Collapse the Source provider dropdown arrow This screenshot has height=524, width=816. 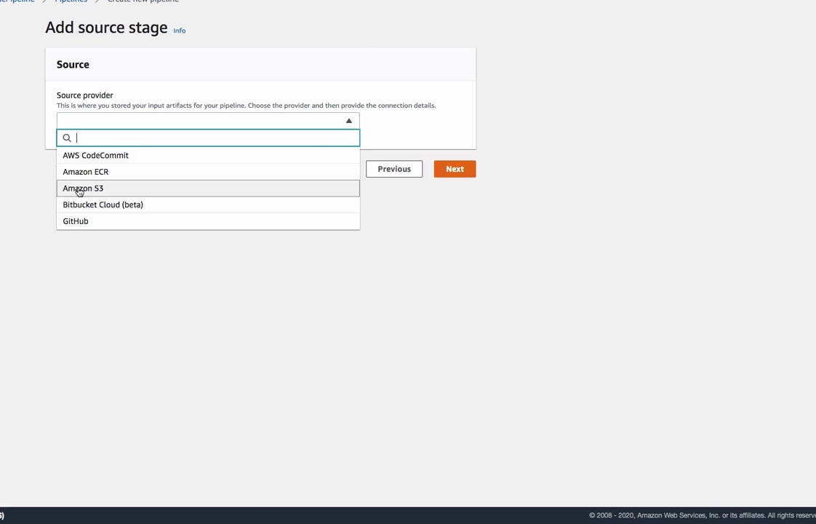(348, 121)
